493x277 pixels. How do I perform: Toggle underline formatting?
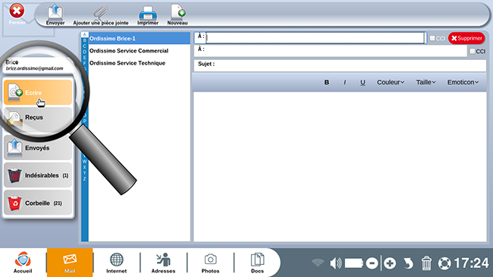(363, 82)
